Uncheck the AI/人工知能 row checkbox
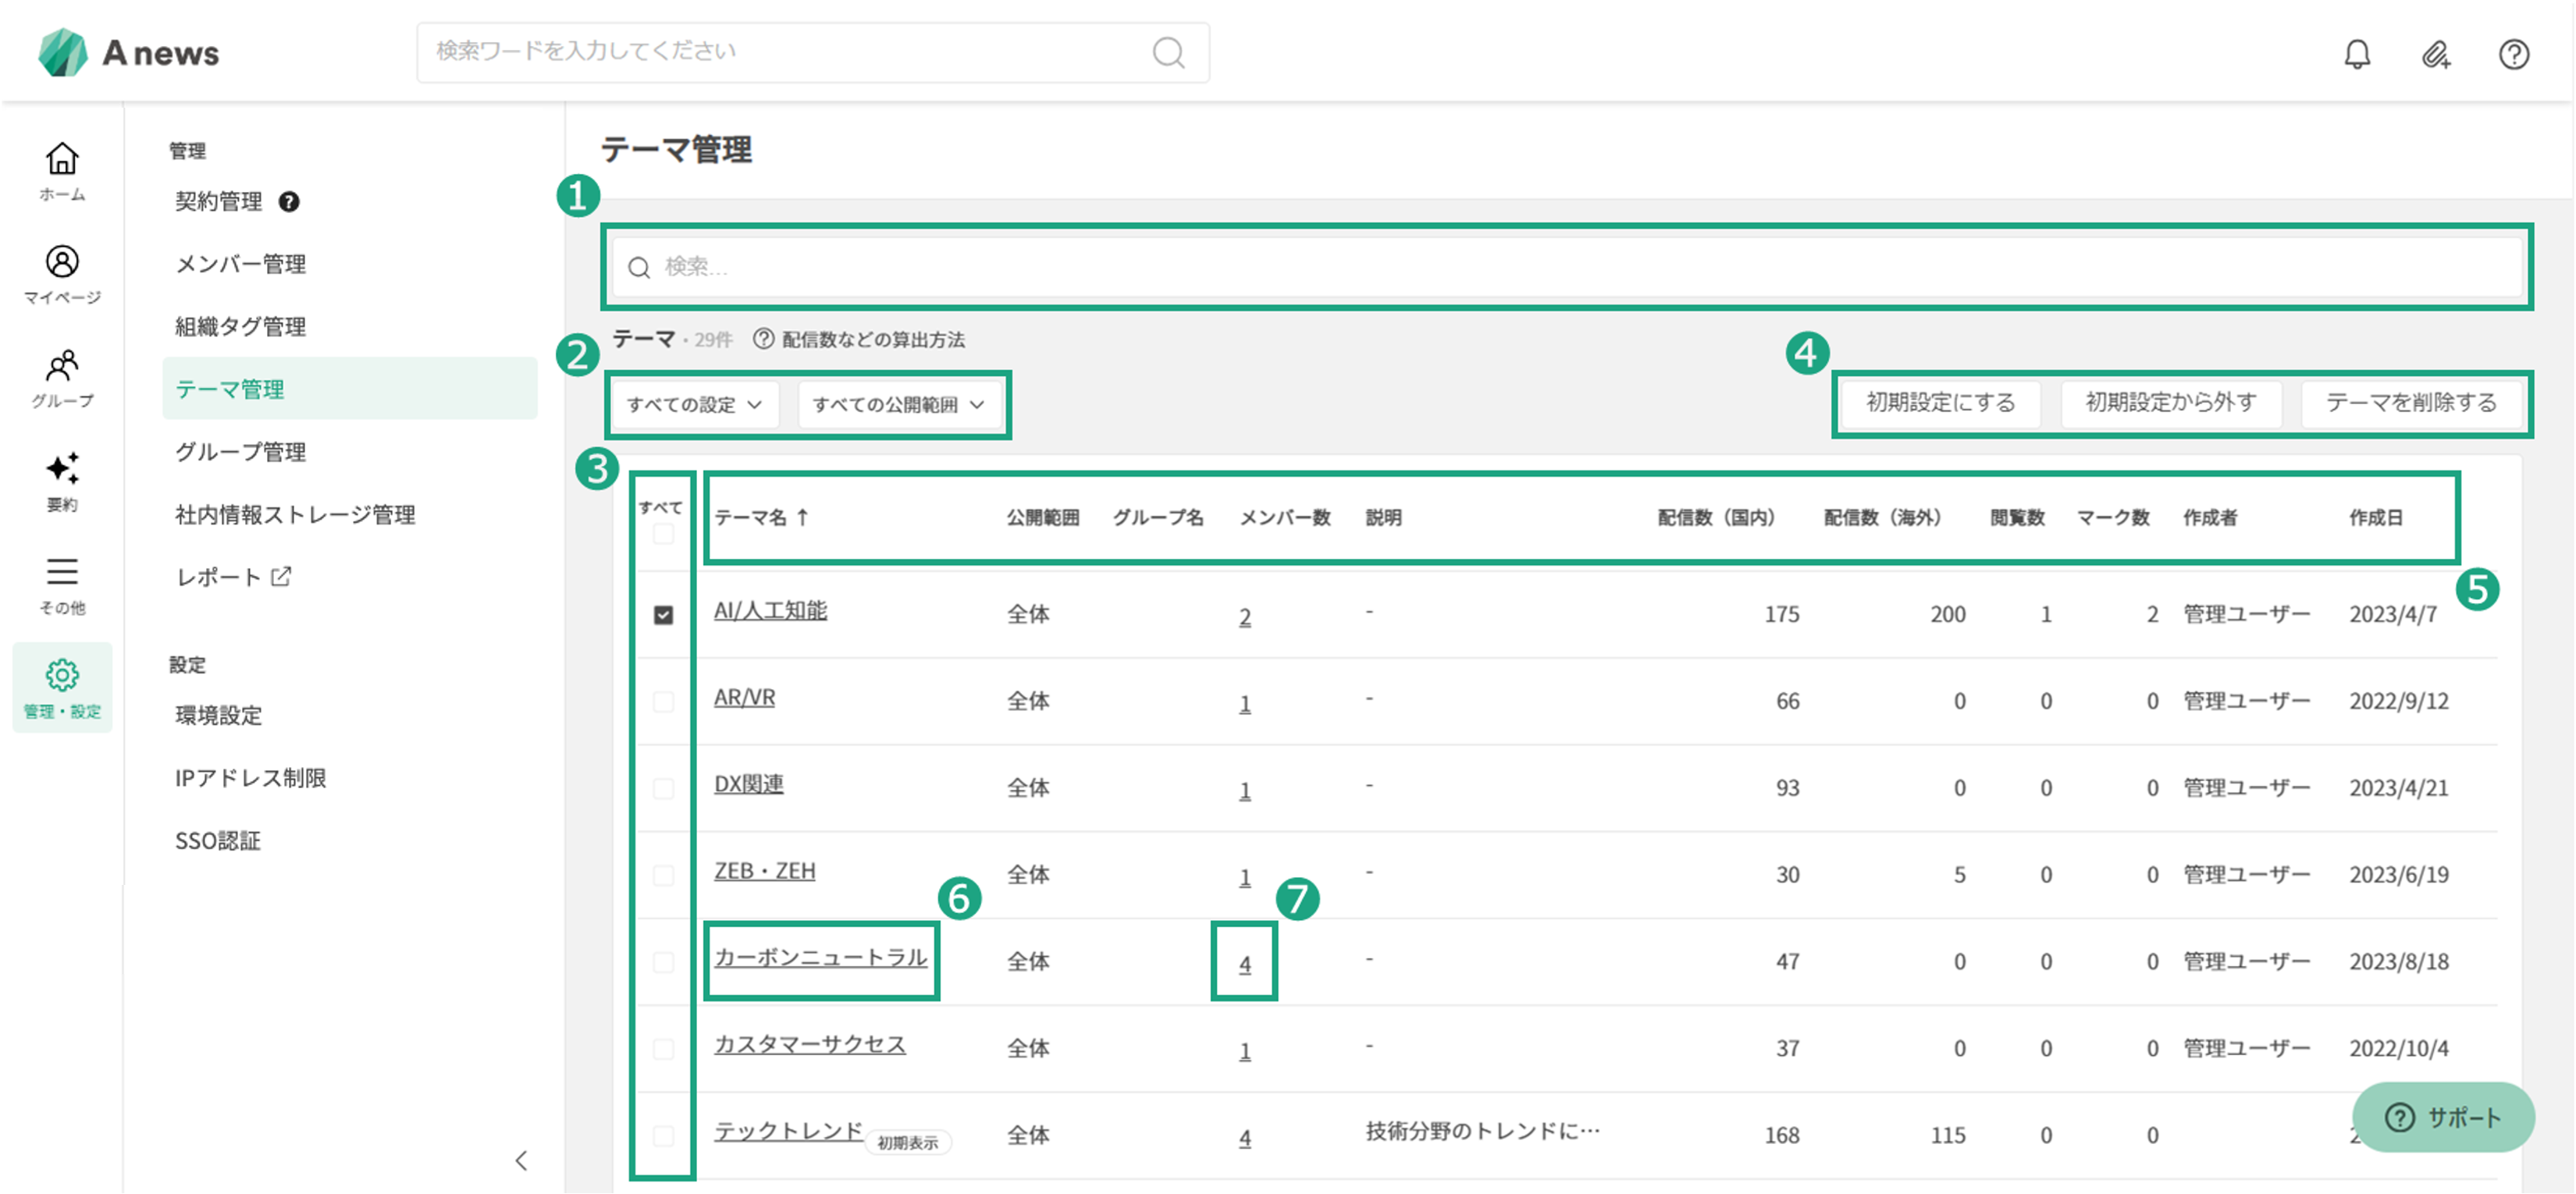2576x1194 pixels. tap(663, 615)
